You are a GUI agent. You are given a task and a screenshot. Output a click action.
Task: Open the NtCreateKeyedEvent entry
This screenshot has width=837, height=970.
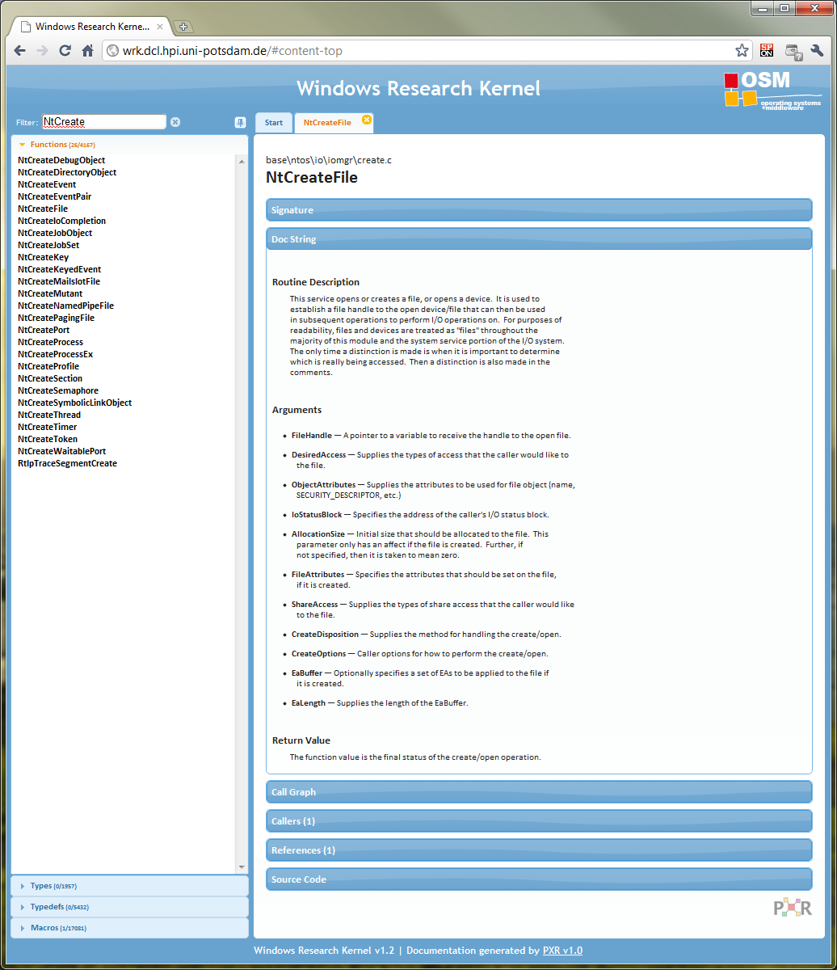59,269
